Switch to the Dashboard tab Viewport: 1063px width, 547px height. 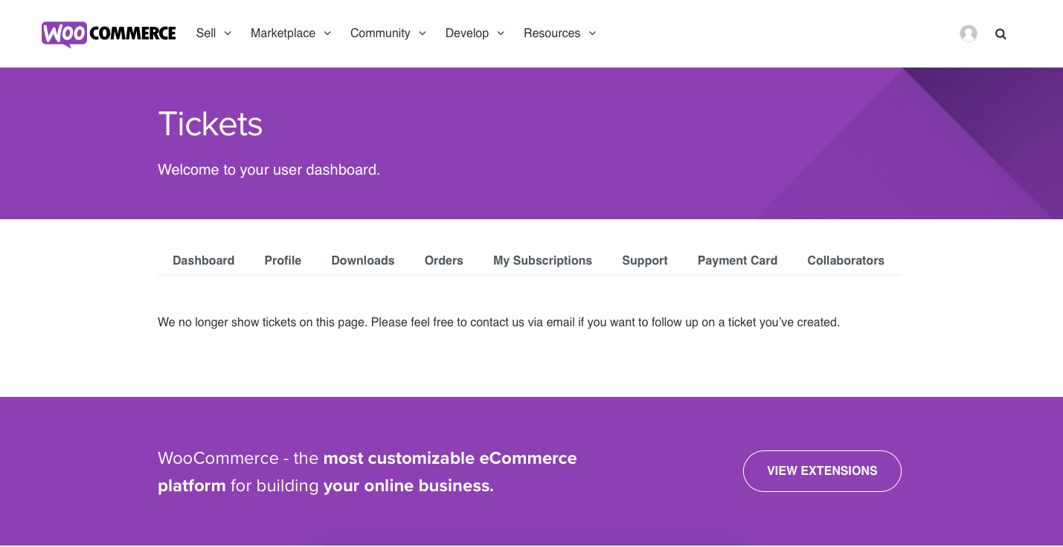click(203, 260)
